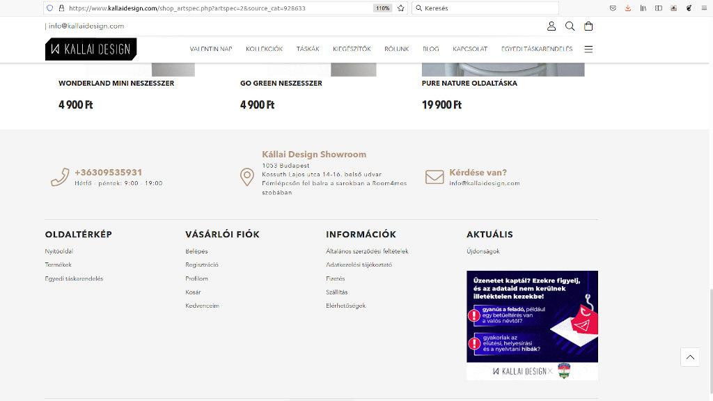Open the Profilom link
This screenshot has height=401, width=713.
point(196,278)
